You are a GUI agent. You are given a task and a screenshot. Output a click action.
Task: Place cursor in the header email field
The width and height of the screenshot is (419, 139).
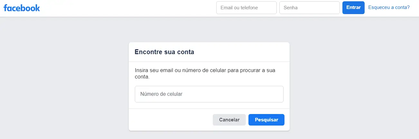[246, 8]
